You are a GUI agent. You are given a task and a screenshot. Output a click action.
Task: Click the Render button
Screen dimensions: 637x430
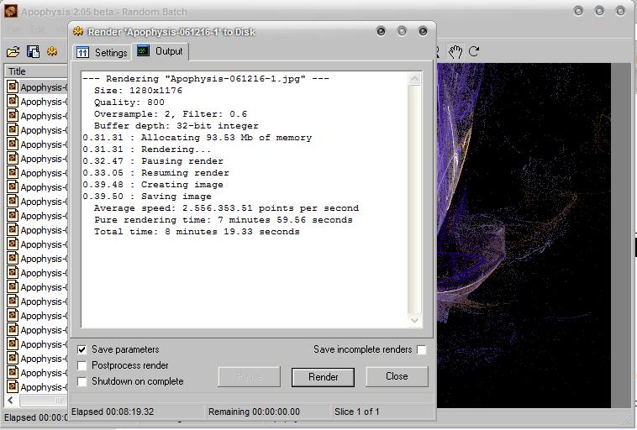point(323,377)
